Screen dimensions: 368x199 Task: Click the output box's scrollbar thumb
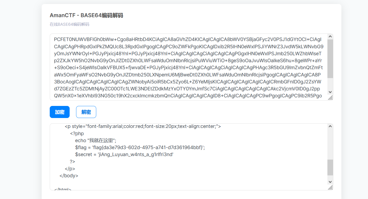click(330, 167)
